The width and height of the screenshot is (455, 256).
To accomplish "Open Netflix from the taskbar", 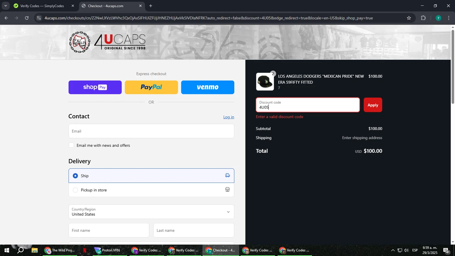I will click(x=85, y=251).
